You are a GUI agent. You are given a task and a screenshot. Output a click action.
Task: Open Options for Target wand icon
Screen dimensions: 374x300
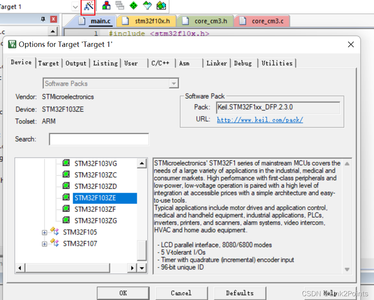pyautogui.click(x=88, y=6)
